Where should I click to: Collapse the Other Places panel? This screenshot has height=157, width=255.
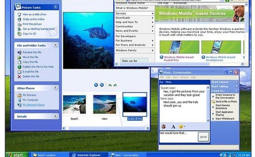click(x=55, y=88)
